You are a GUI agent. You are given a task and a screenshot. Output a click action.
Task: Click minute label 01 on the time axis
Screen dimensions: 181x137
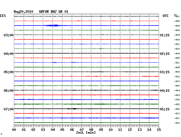24,130
